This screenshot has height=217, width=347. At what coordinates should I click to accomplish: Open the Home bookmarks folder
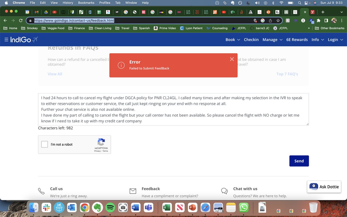coord(10,28)
